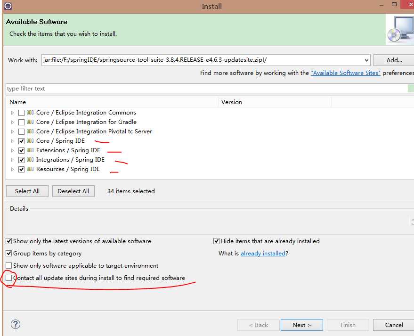The height and width of the screenshot is (336, 414).
Task: Click the Next > button
Action: pos(301,325)
